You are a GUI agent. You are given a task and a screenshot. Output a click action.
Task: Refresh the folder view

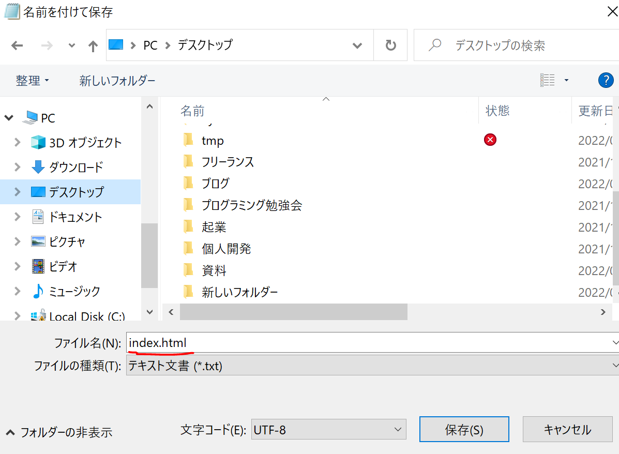390,45
